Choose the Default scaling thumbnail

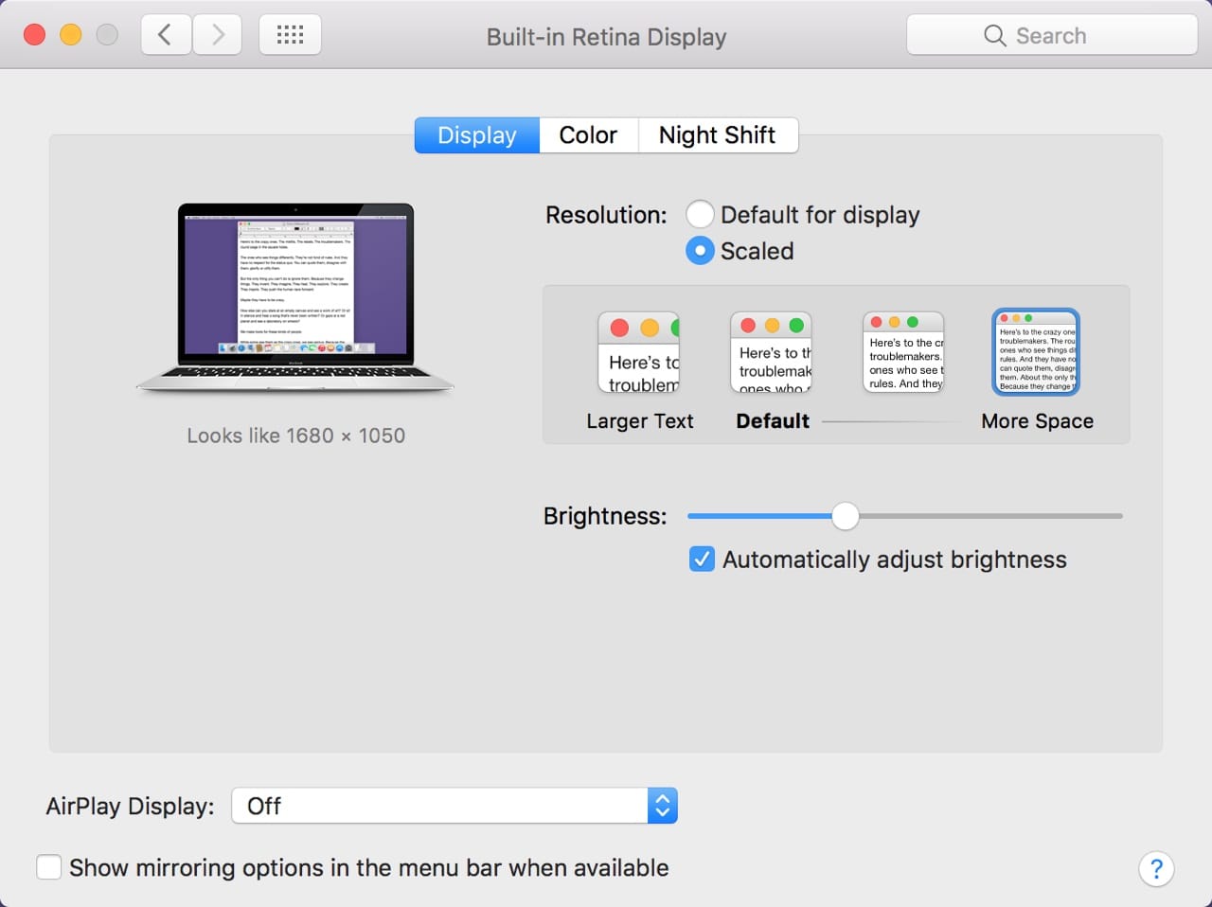coord(771,352)
